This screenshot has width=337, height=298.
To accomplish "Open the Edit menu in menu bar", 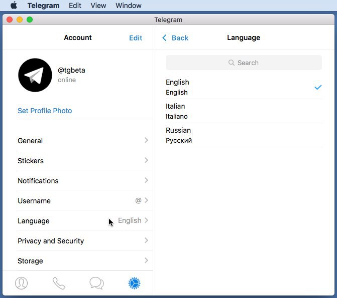I will tap(75, 6).
